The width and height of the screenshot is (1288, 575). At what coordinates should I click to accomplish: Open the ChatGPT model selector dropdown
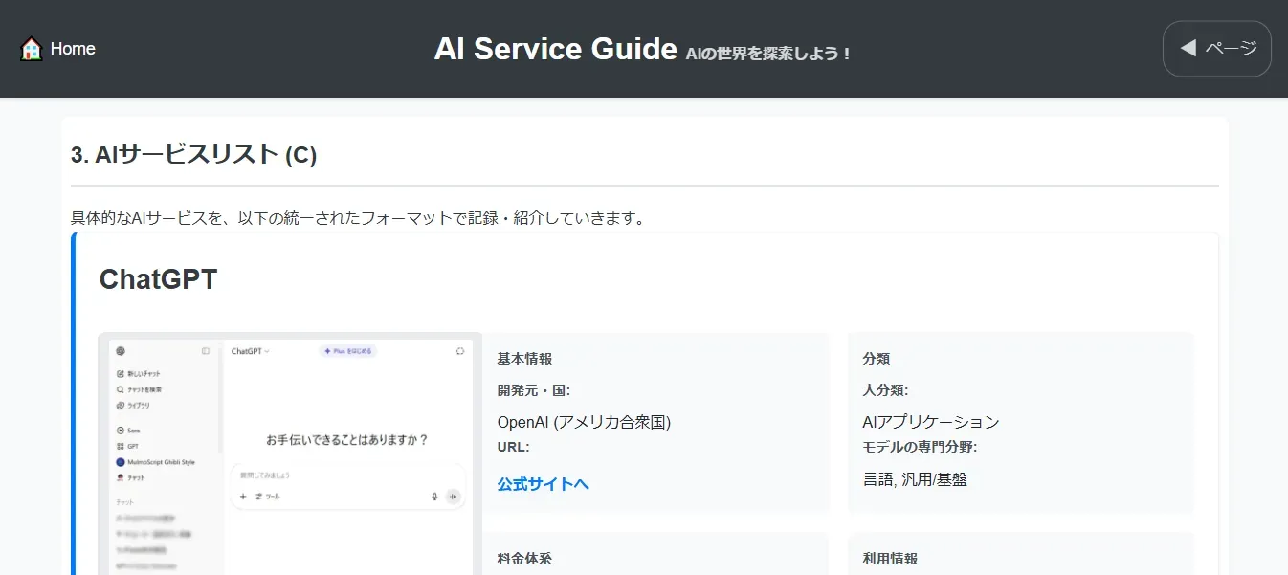(250, 352)
